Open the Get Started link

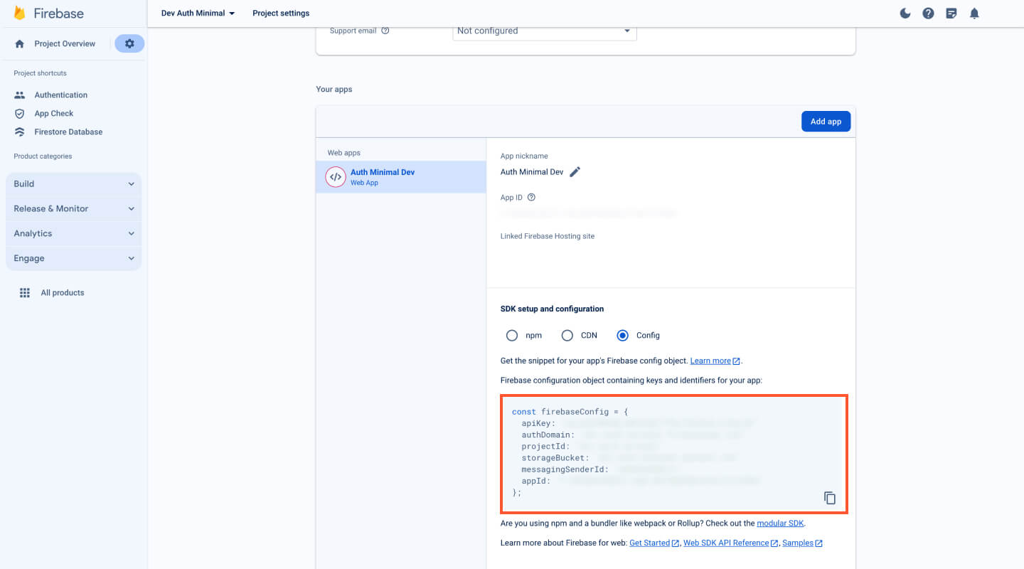tap(654, 543)
